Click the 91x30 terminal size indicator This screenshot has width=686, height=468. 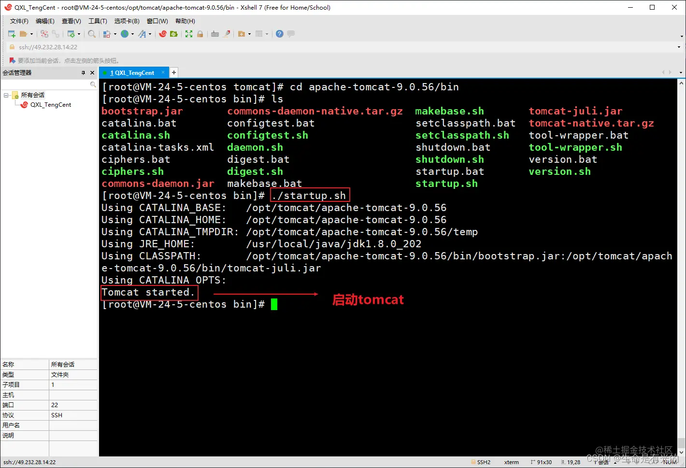pyautogui.click(x=541, y=462)
